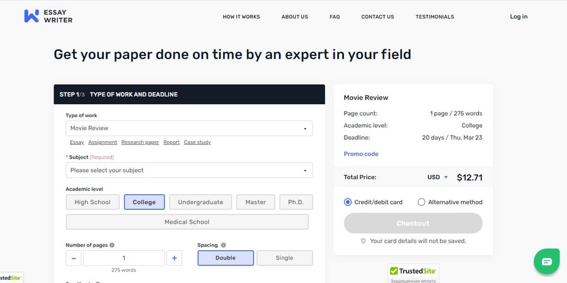Click the '20 days / Thu, Mar 23' deadline
Viewport: 567px width, 283px height.
(x=452, y=137)
